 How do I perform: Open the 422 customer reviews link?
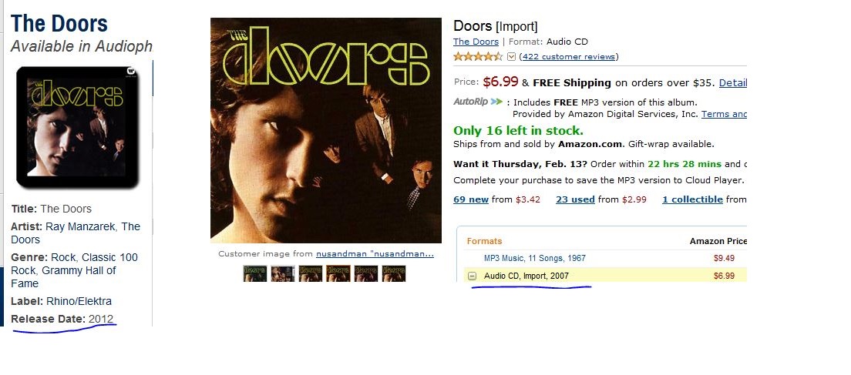569,56
